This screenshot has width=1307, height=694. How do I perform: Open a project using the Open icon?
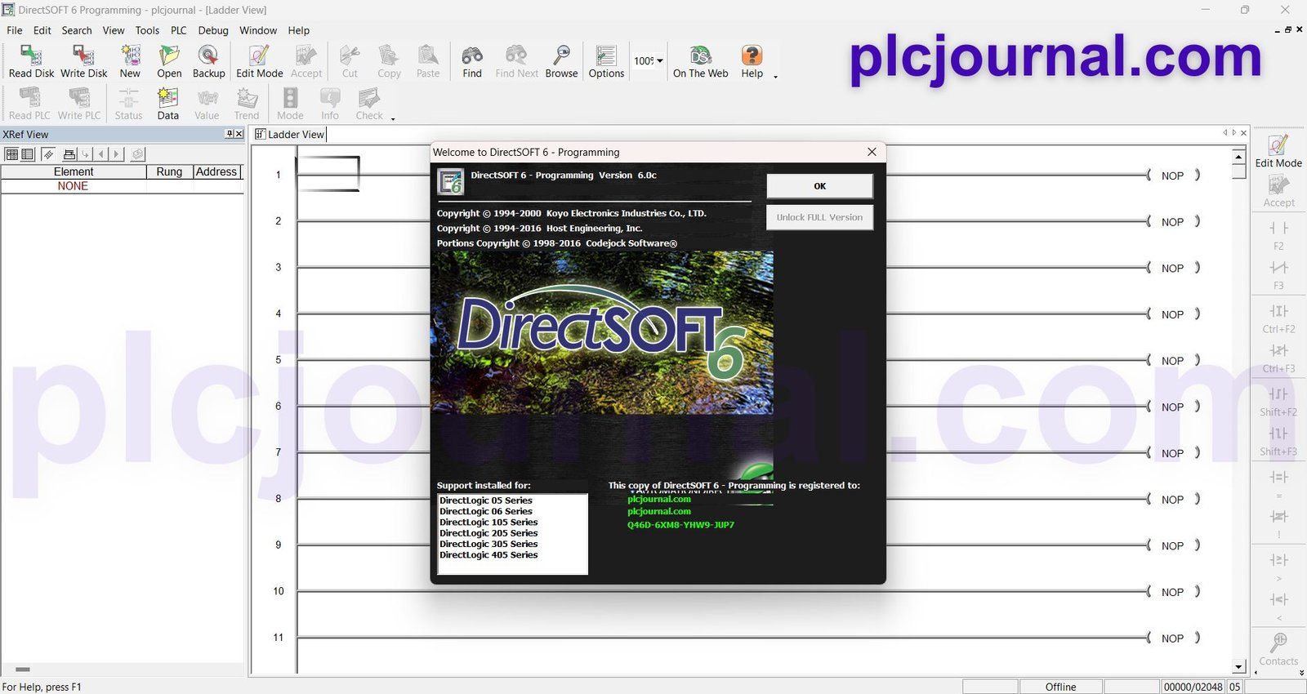(169, 62)
